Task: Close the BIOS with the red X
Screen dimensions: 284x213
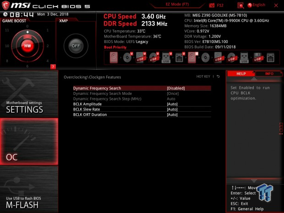Action: point(276,5)
